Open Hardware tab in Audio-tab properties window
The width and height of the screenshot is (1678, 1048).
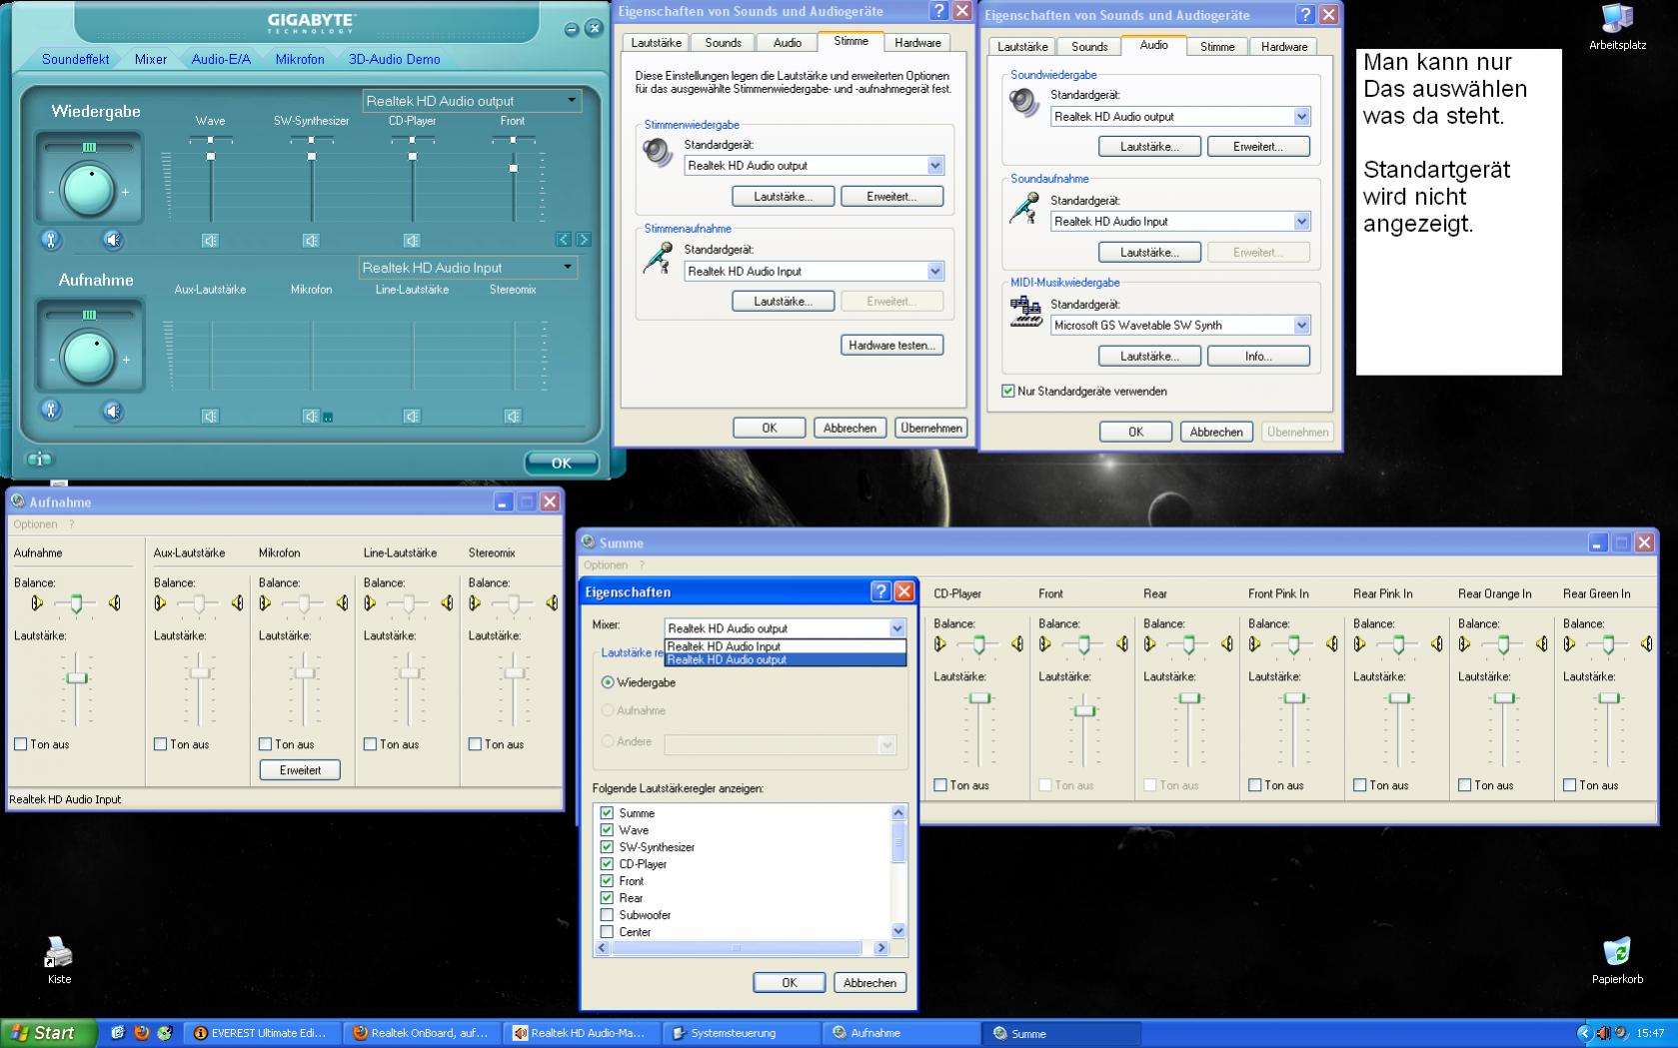pos(1284,47)
